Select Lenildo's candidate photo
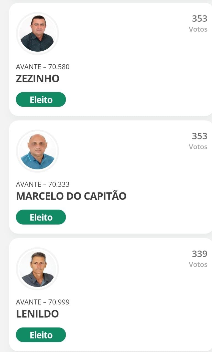 click(37, 269)
